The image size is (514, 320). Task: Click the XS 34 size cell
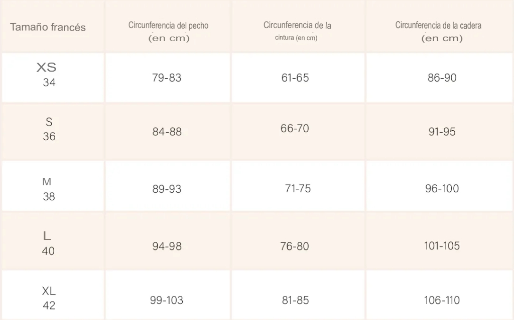pos(48,75)
